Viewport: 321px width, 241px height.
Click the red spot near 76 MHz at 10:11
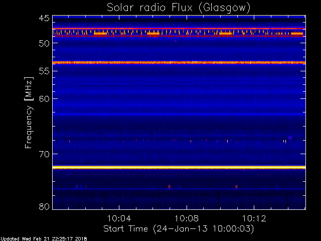coord(236,187)
